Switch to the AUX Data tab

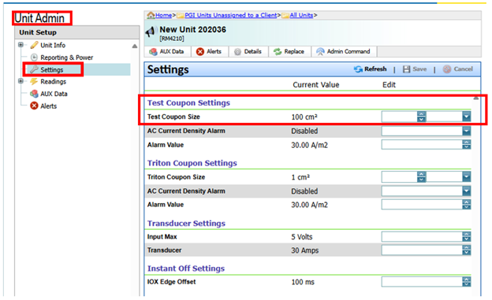pyautogui.click(x=167, y=51)
